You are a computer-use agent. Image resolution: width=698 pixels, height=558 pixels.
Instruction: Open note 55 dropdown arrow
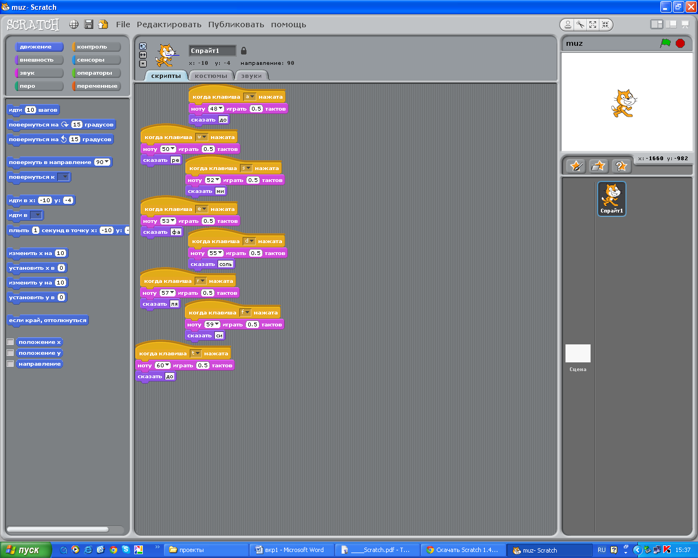[220, 253]
